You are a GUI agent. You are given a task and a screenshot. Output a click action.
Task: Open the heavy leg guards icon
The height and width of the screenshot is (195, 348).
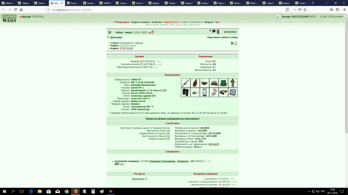pyautogui.click(x=186, y=92)
